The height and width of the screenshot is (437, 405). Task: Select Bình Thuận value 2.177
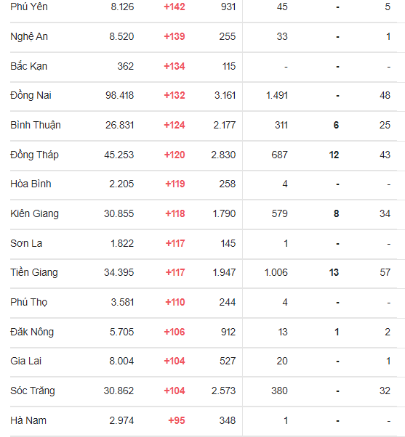pos(225,125)
